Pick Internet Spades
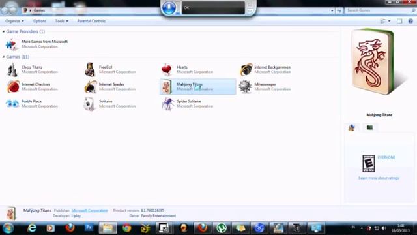417x235 pixels. (110, 87)
